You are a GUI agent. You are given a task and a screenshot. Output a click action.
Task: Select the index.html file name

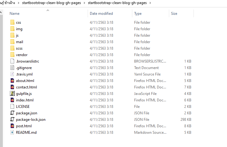25,100
